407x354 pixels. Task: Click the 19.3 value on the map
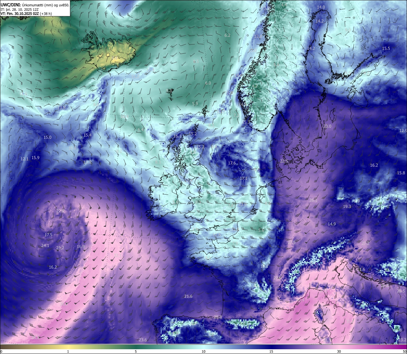coord(347,206)
